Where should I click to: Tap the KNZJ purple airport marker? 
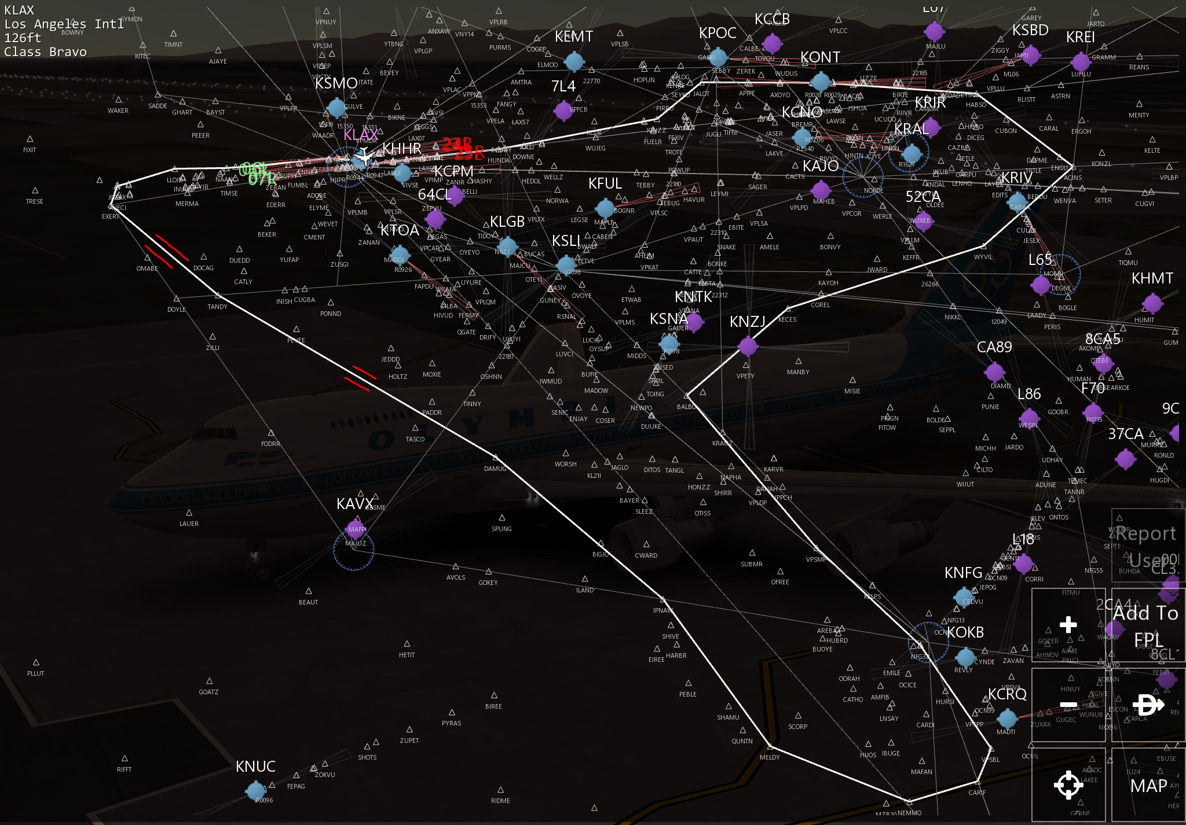(748, 347)
